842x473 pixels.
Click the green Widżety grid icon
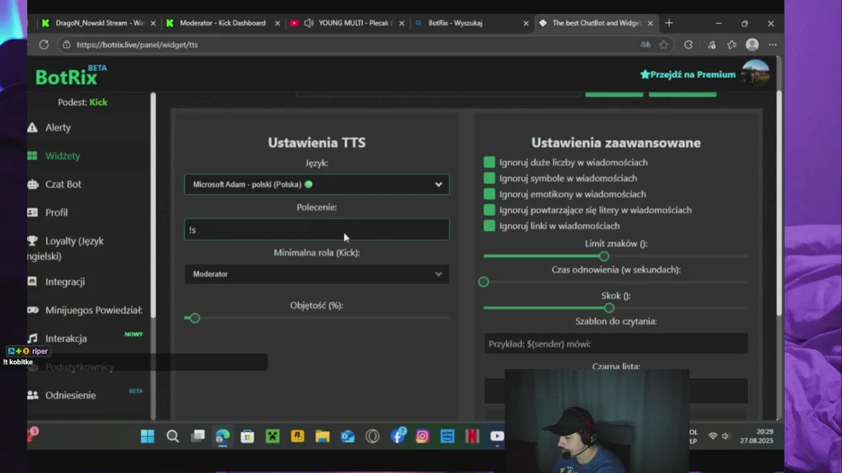coord(32,156)
